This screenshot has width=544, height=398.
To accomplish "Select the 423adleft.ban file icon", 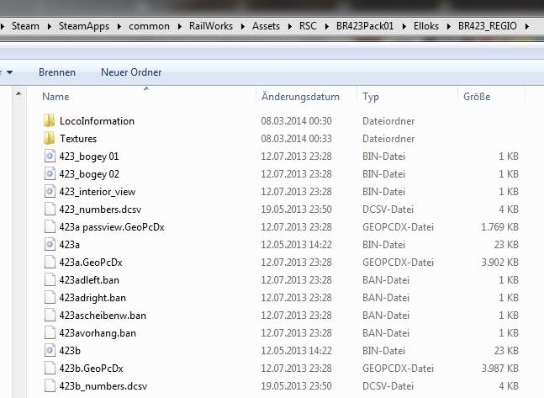I will pyautogui.click(x=50, y=280).
